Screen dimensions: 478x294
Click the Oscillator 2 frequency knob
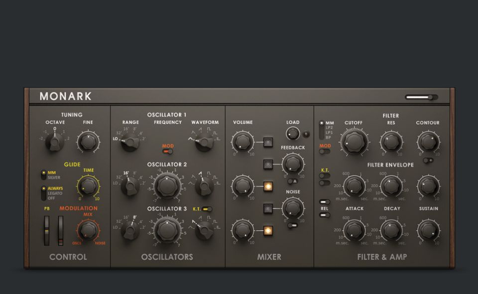167,186
